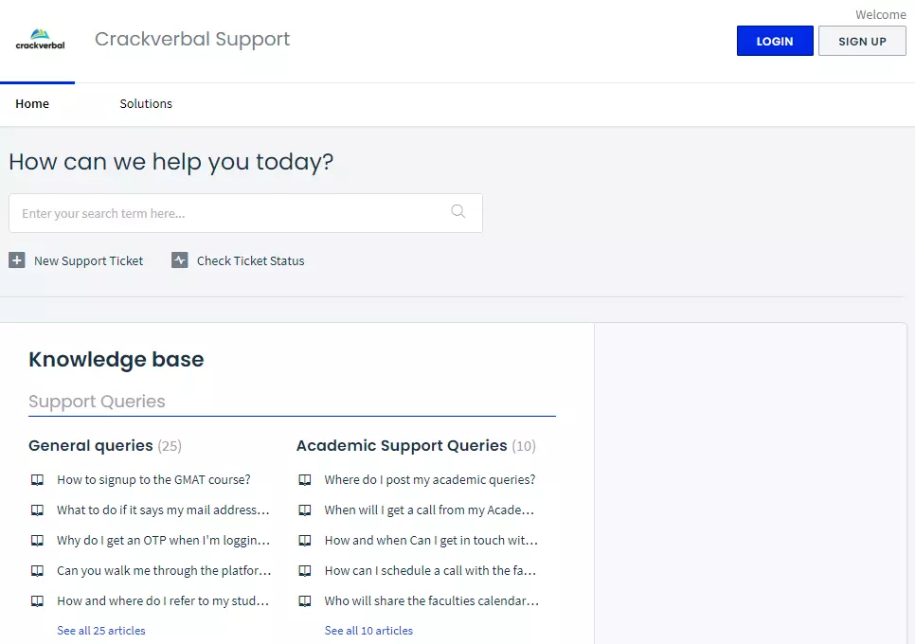915x644 pixels.
Task: Open the Support Queries category heading
Action: [x=97, y=402]
